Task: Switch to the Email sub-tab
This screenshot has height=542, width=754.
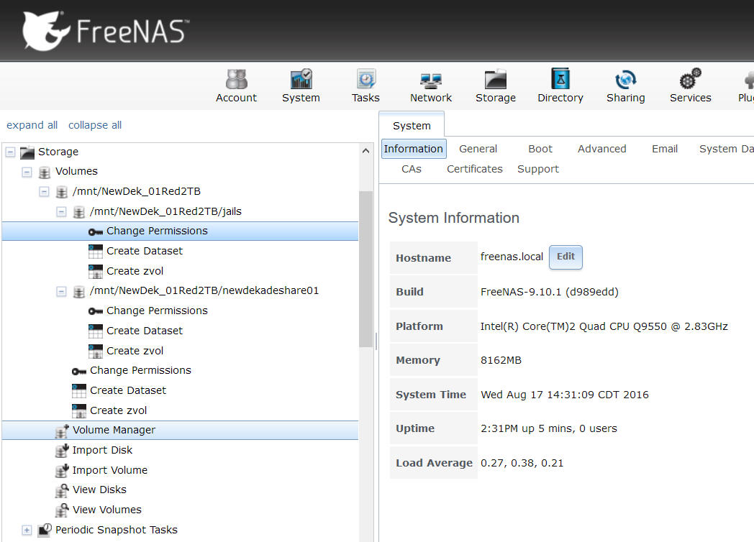Action: coord(665,149)
